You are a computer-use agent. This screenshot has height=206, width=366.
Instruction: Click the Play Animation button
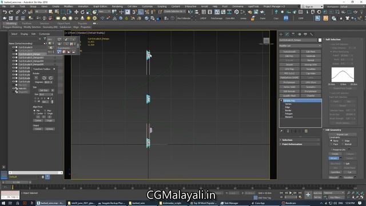[x=291, y=193]
